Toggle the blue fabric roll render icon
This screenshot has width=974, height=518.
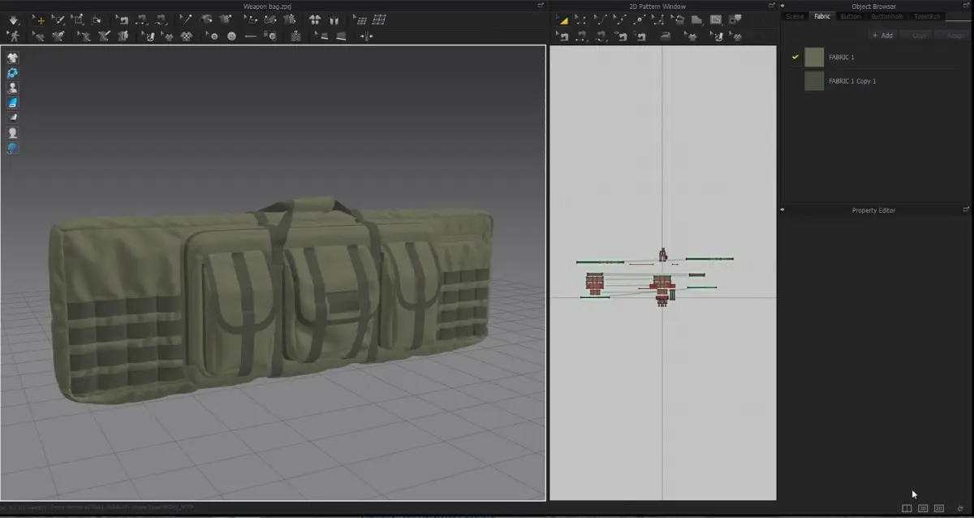coord(12,103)
